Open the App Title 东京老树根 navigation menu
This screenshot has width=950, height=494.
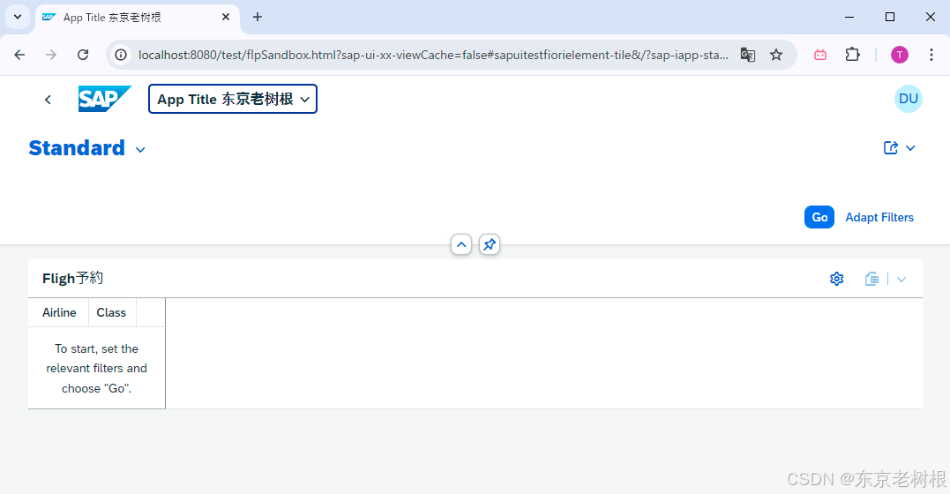(x=233, y=99)
